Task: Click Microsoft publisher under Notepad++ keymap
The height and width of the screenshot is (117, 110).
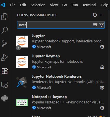Action: tap(44, 108)
